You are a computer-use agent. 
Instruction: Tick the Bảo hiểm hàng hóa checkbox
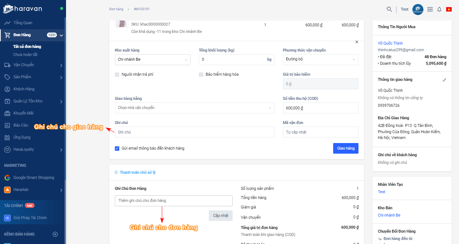(x=201, y=75)
